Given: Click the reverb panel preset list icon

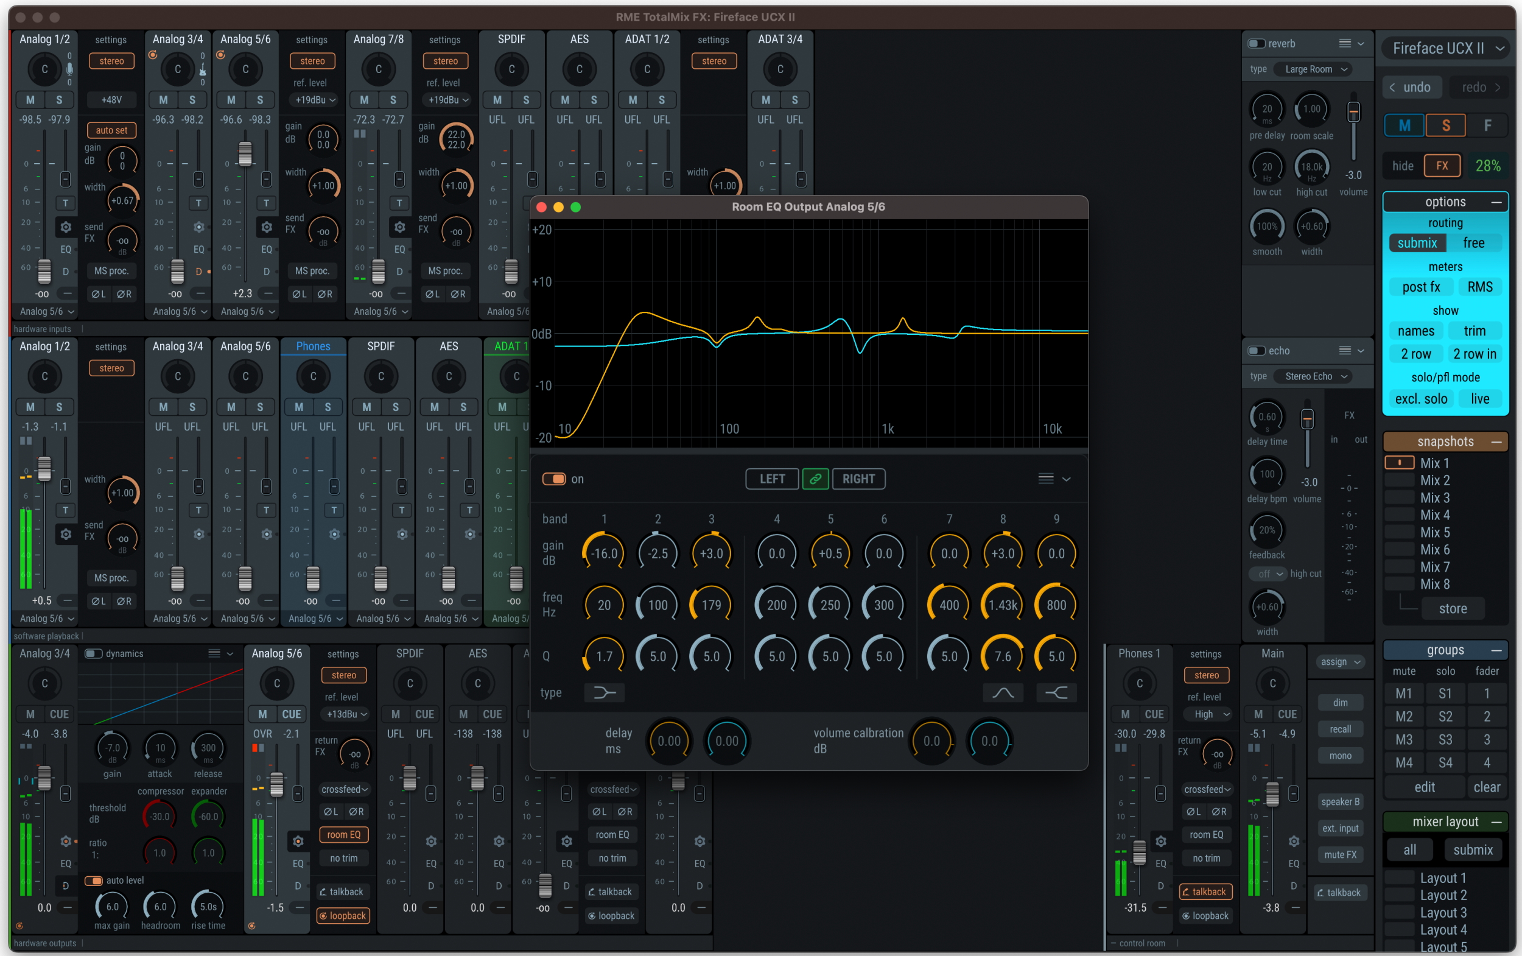Looking at the screenshot, I should (1344, 44).
